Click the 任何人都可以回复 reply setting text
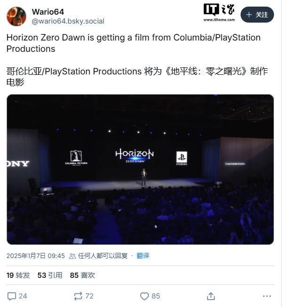Screen dimensions: 282x307 (x=103, y=256)
